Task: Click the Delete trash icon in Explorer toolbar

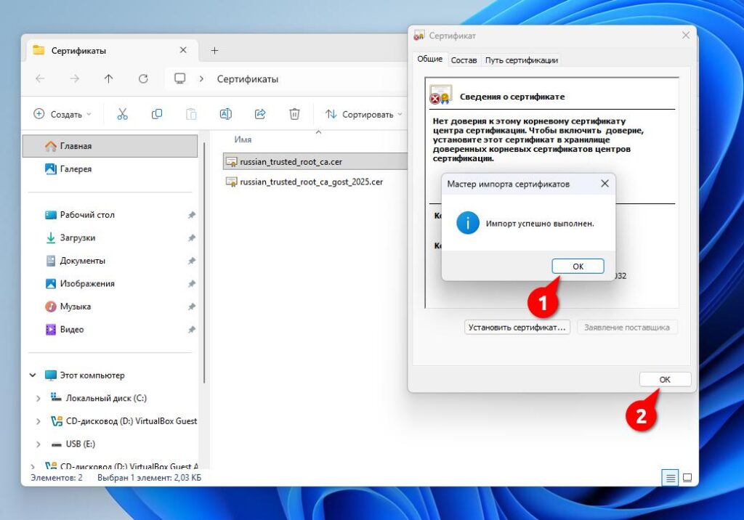Action: (294, 114)
